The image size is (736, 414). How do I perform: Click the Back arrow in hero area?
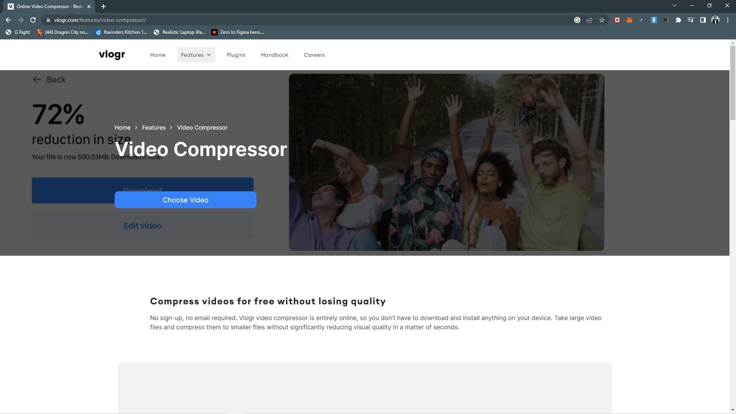pos(37,79)
